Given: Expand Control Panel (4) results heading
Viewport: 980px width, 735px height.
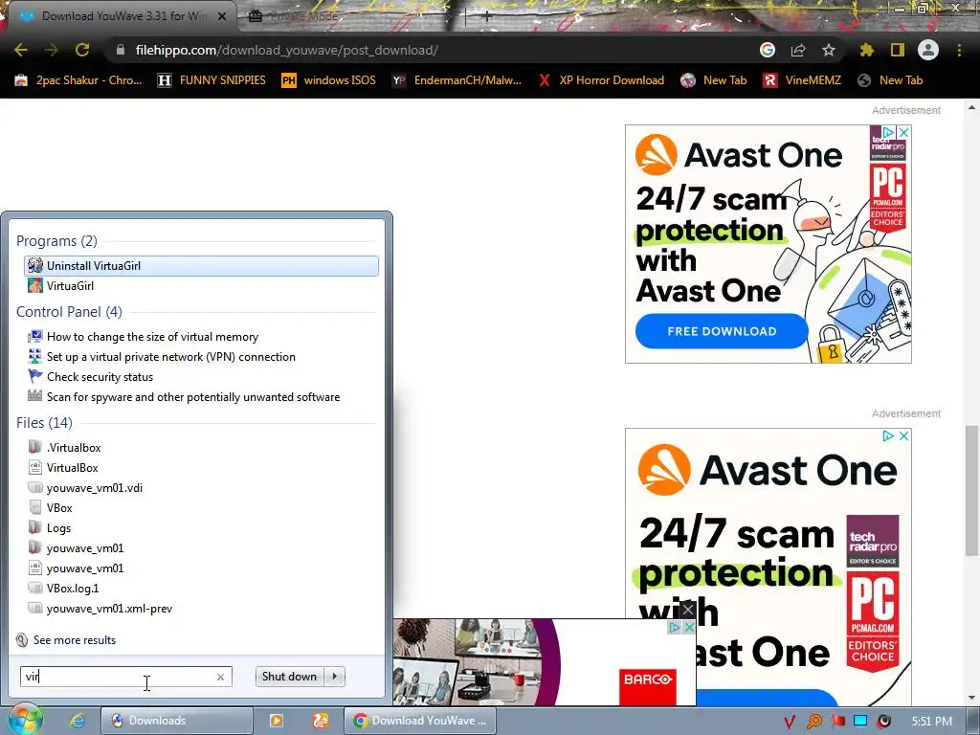Looking at the screenshot, I should (x=69, y=311).
